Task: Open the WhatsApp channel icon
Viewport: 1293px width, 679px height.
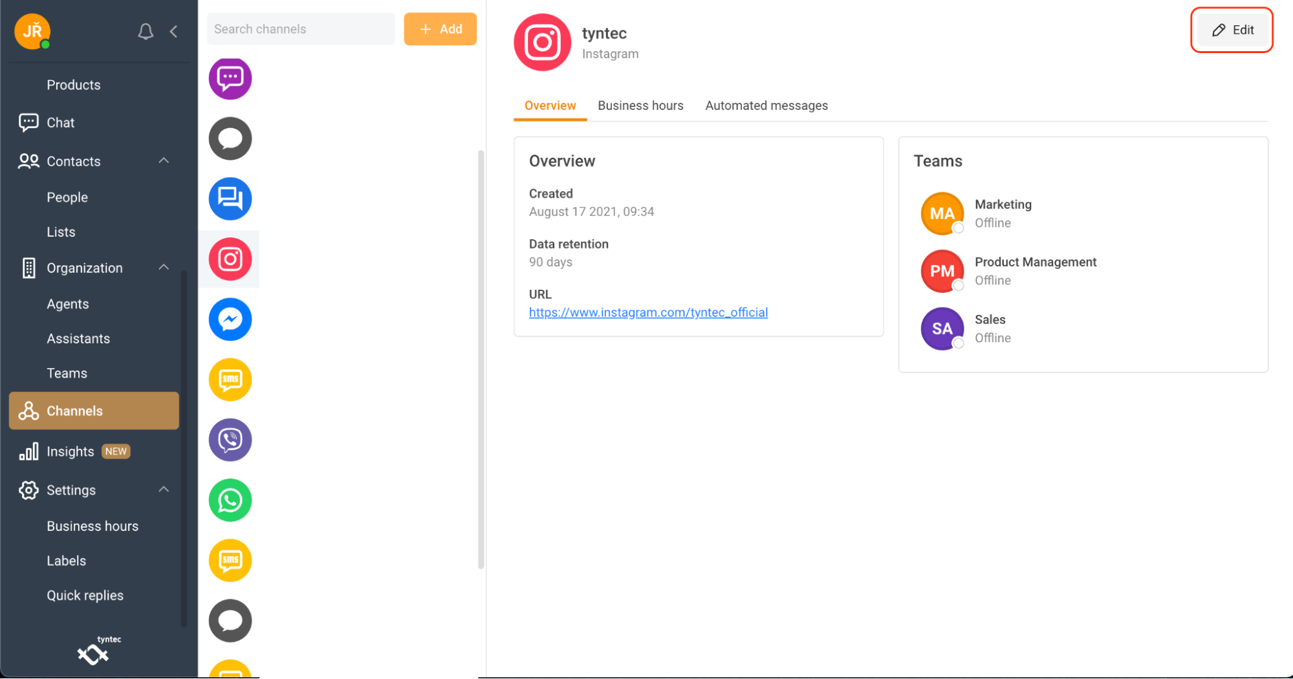Action: pyautogui.click(x=230, y=500)
